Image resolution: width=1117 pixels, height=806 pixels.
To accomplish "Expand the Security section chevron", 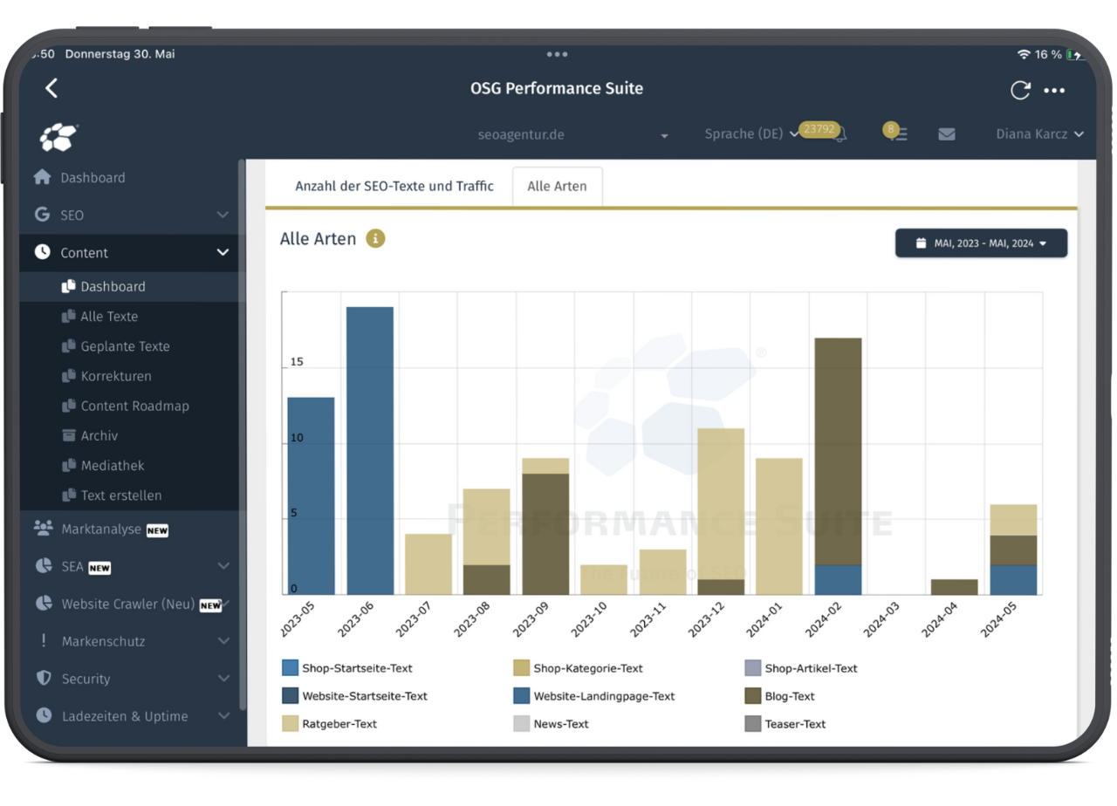I will pos(223,679).
